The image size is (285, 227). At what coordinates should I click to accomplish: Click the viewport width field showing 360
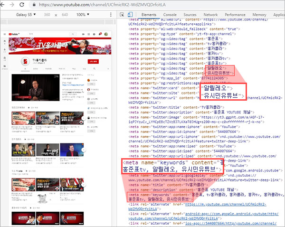coord(47,15)
